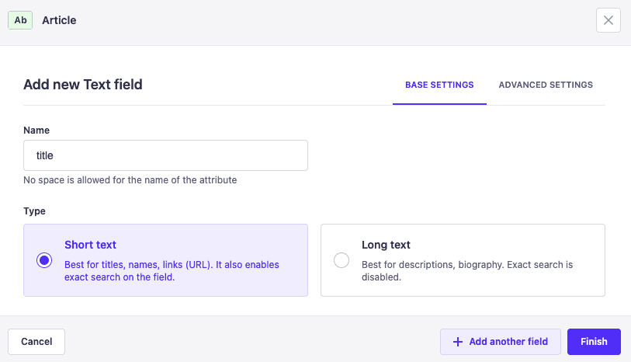This screenshot has height=362, width=631.
Task: Click the Long text option heading
Action: click(x=386, y=245)
